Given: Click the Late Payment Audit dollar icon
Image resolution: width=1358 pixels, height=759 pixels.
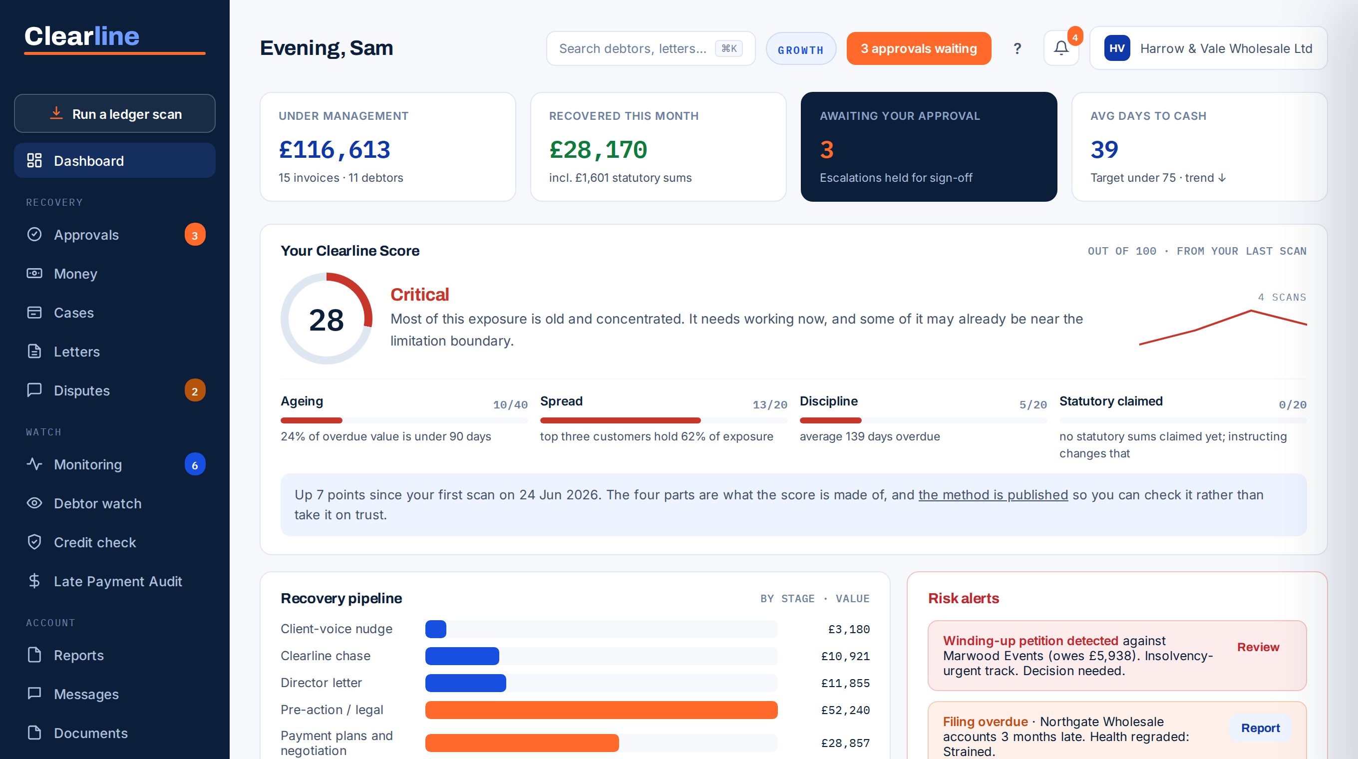Looking at the screenshot, I should [34, 581].
